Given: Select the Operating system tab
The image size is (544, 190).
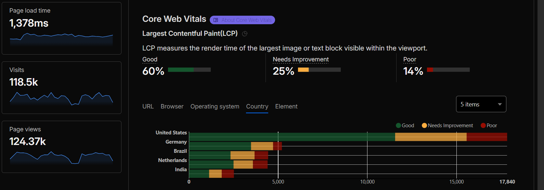Looking at the screenshot, I should (x=215, y=106).
